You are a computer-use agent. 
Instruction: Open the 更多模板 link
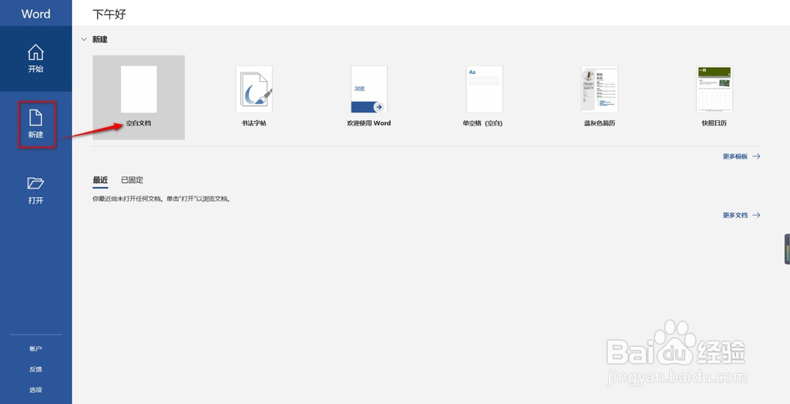pyautogui.click(x=741, y=156)
